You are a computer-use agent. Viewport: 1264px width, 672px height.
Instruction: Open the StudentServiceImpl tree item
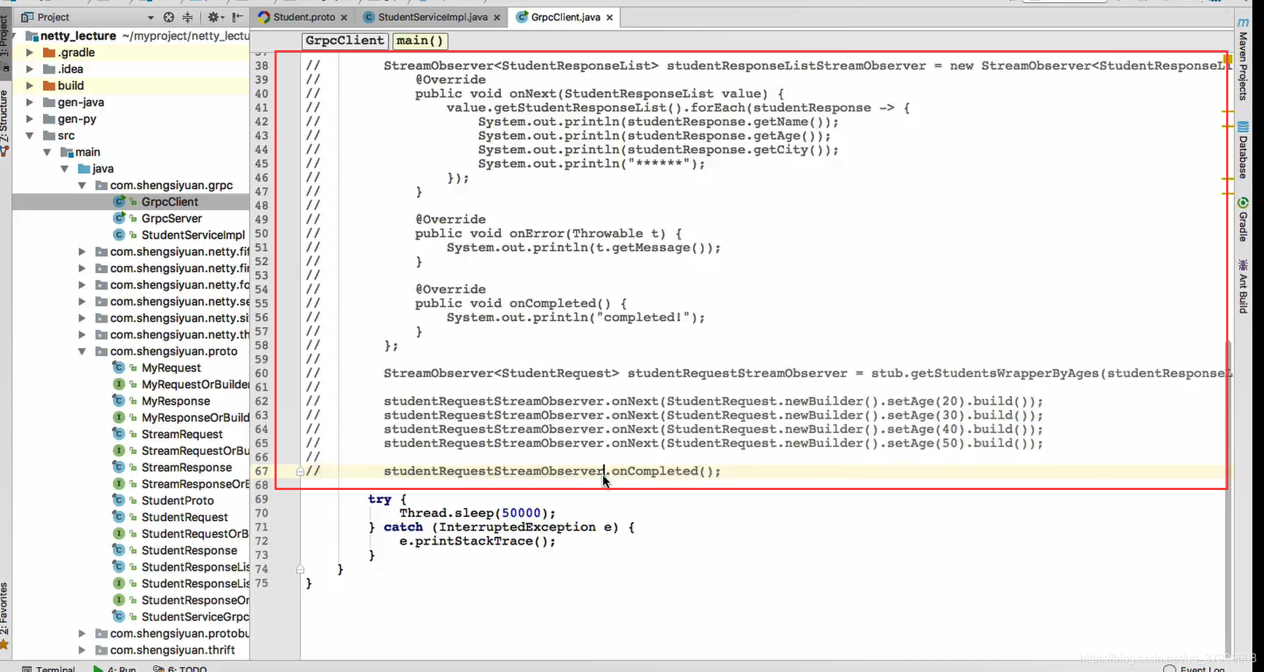(x=193, y=235)
